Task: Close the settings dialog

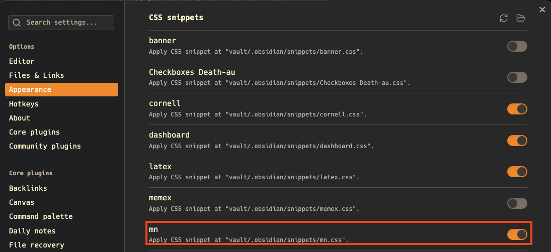Action: coord(542,10)
